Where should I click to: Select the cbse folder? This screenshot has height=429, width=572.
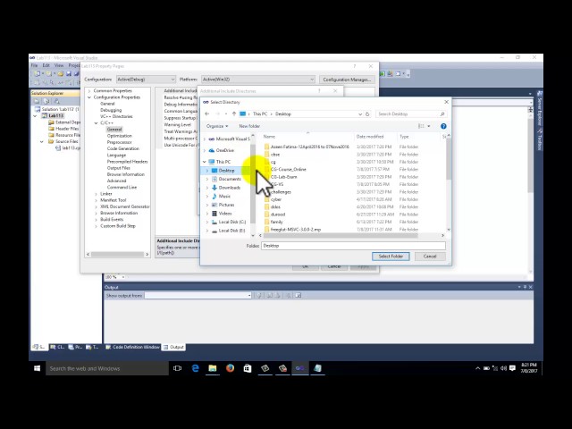pyautogui.click(x=275, y=155)
